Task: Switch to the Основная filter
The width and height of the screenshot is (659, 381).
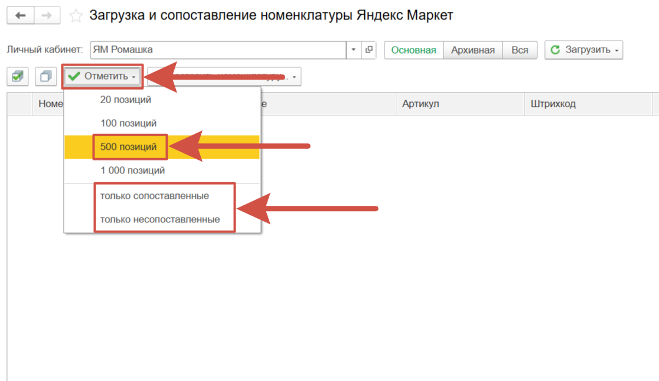Action: point(413,50)
